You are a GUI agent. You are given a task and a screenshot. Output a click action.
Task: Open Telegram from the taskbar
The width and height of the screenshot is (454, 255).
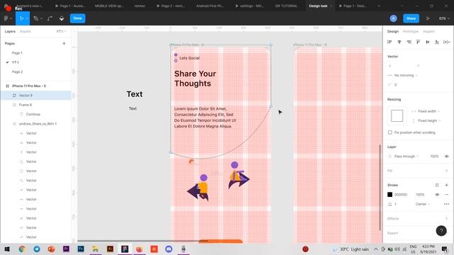[x=37, y=249]
